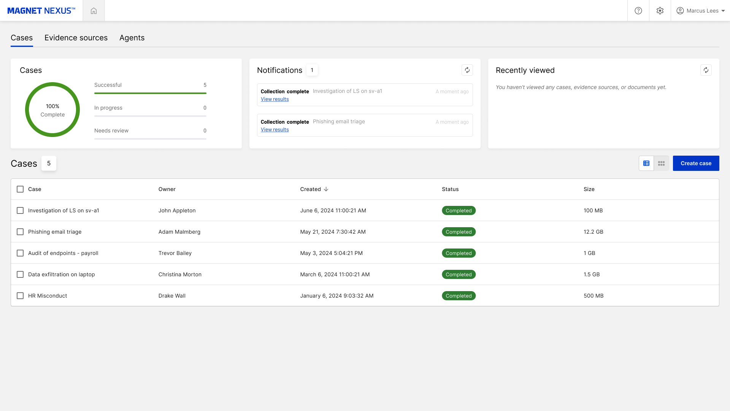The width and height of the screenshot is (730, 411).
Task: Open the help icon in the top bar
Action: tap(638, 10)
